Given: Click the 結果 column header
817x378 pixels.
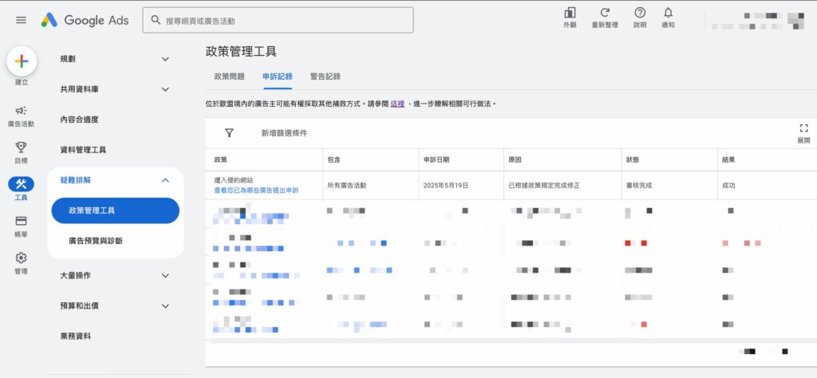Looking at the screenshot, I should tap(729, 159).
